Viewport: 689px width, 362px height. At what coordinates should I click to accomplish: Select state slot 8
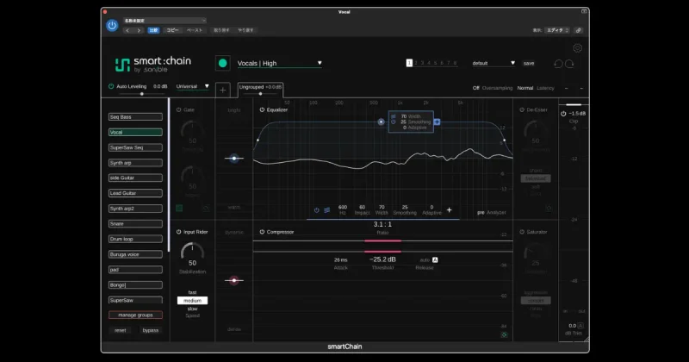455,63
